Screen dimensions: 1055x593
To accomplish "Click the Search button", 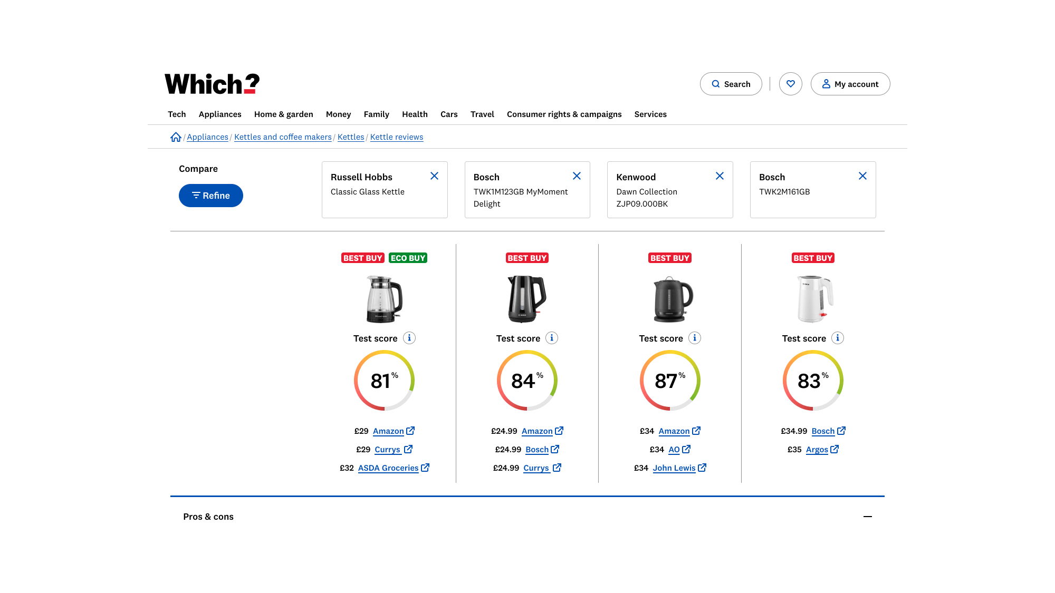I will pos(731,84).
